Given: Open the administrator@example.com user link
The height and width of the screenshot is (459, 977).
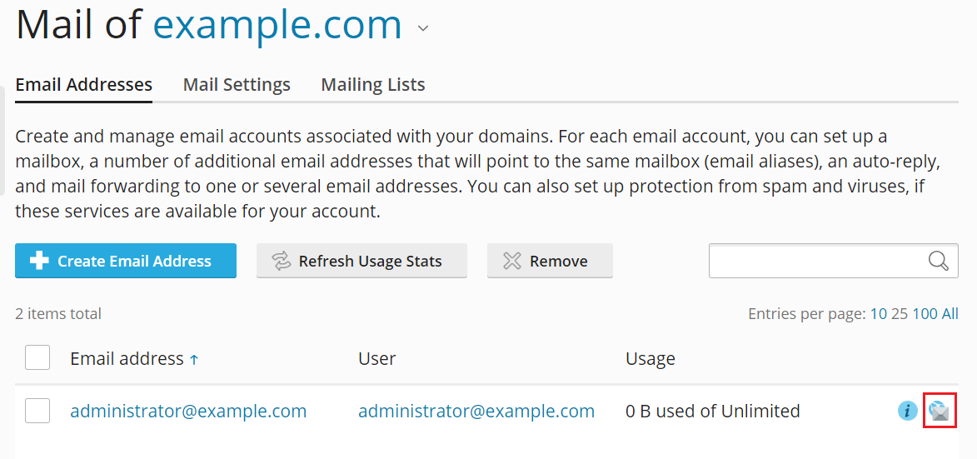Looking at the screenshot, I should click(476, 411).
